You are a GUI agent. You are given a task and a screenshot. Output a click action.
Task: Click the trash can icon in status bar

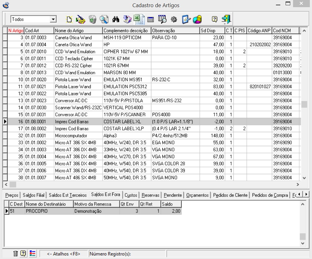pyautogui.click(x=15, y=253)
